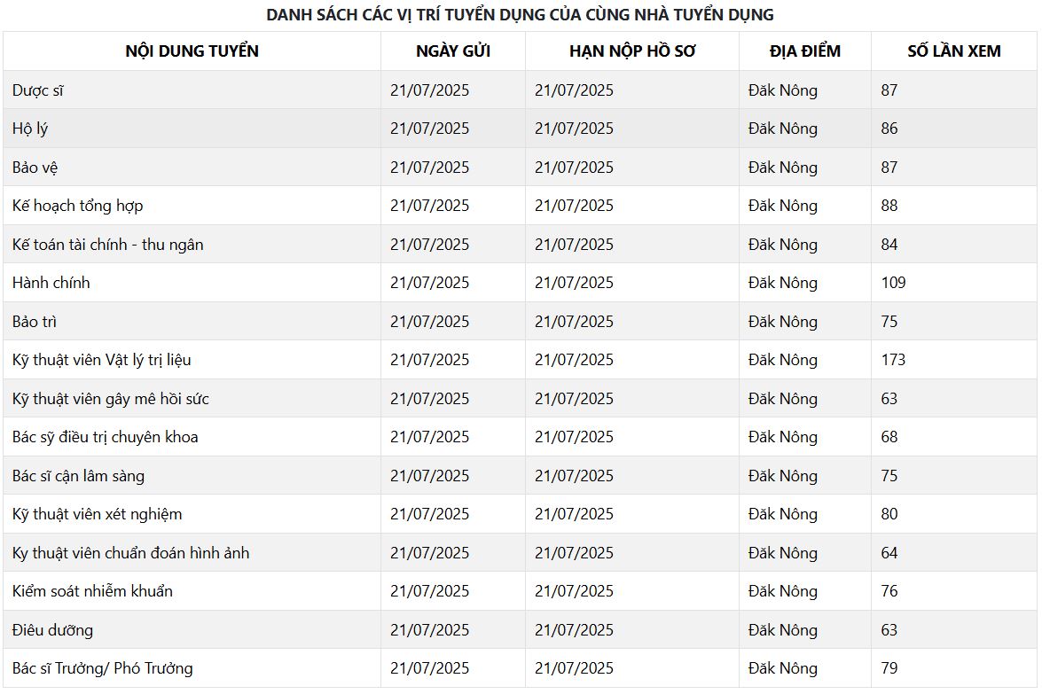Open Kỹ thuật viên gây mê hồi sức listing

110,399
